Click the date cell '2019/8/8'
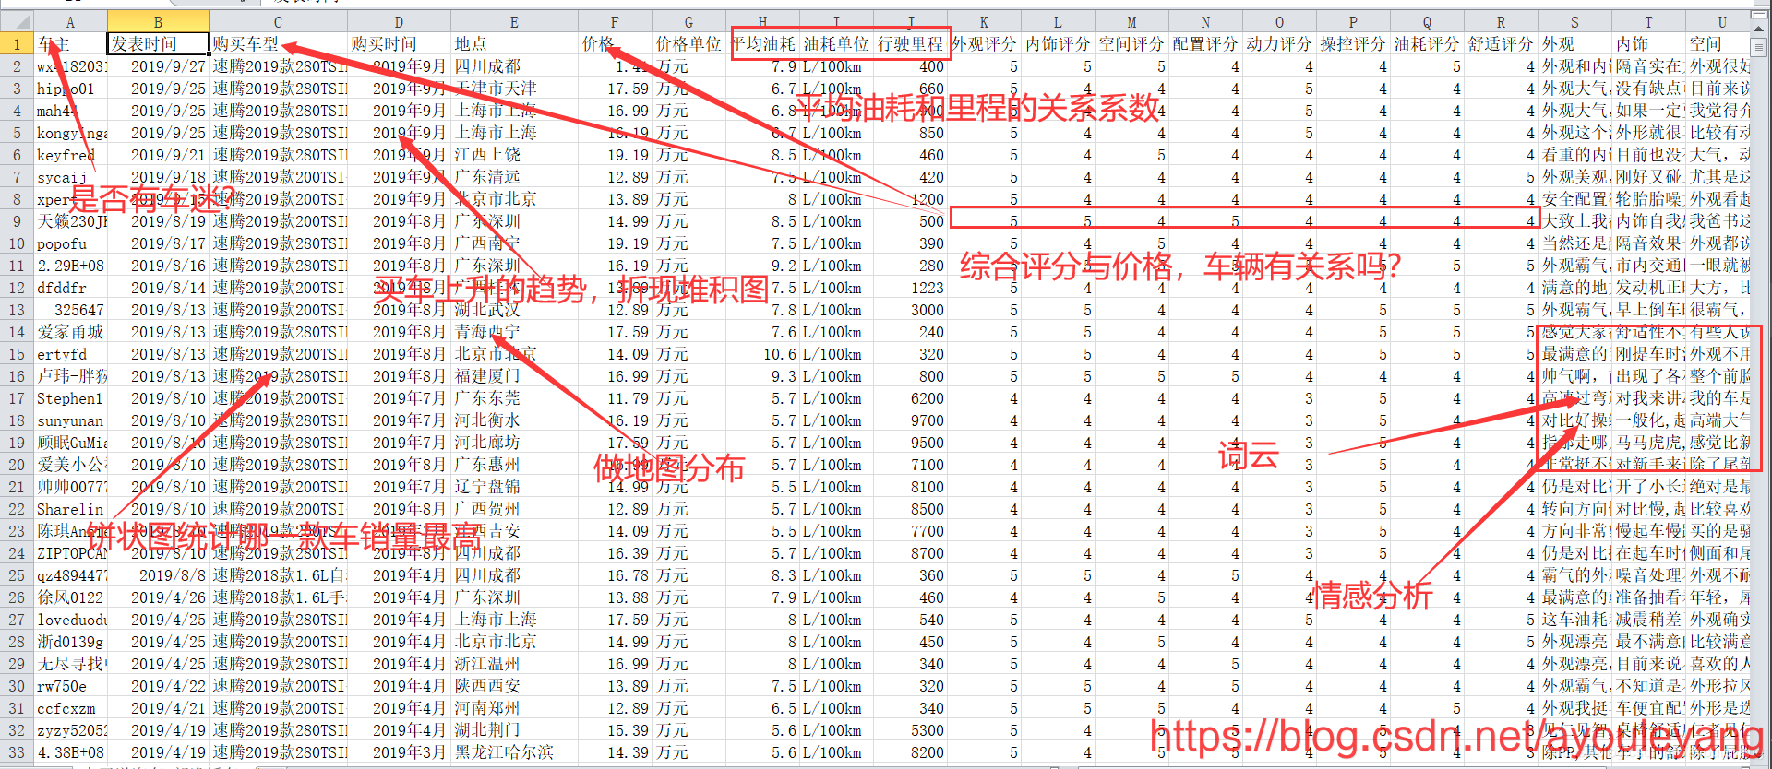Image resolution: width=1772 pixels, height=769 pixels. click(x=158, y=575)
